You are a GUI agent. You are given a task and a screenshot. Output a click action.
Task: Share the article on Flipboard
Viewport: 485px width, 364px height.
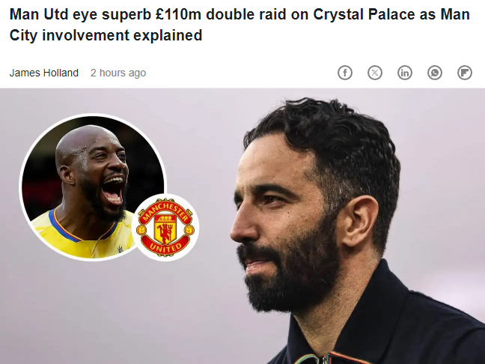(465, 73)
